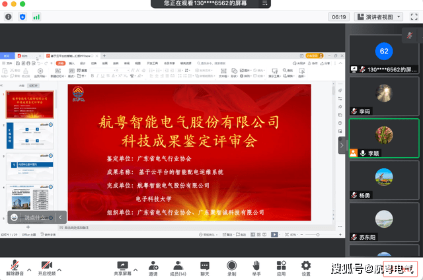Click the WPS save icon
This screenshot has height=280, width=423.
click(18, 63)
